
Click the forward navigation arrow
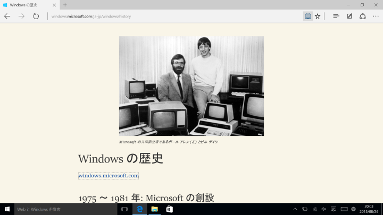[21, 16]
